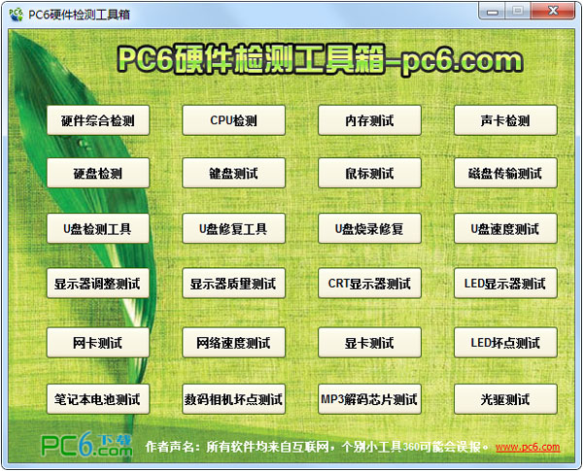Launch the CPU检测 tool

click(233, 120)
